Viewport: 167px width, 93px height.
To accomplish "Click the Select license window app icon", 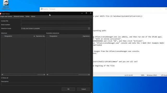I will 1,14.
